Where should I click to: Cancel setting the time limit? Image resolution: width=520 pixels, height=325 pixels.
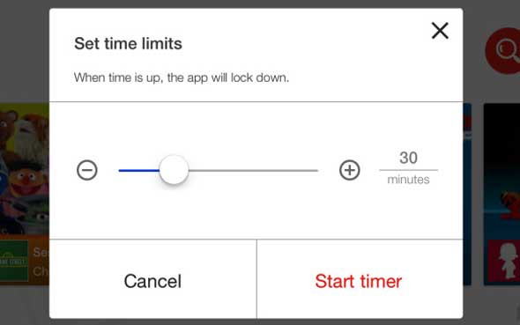(x=152, y=281)
